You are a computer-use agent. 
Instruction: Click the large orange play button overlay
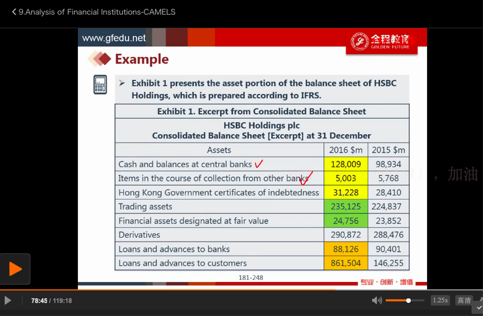click(15, 269)
